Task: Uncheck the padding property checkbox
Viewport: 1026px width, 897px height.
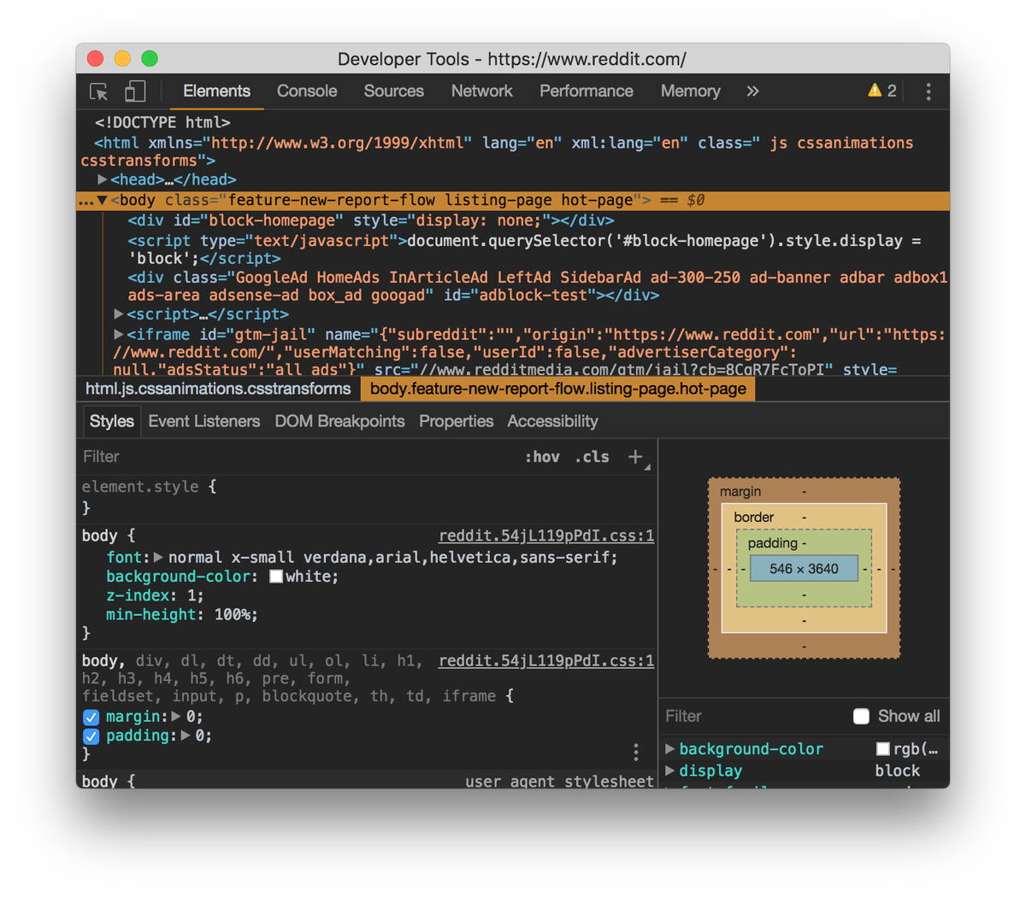Action: click(x=91, y=736)
